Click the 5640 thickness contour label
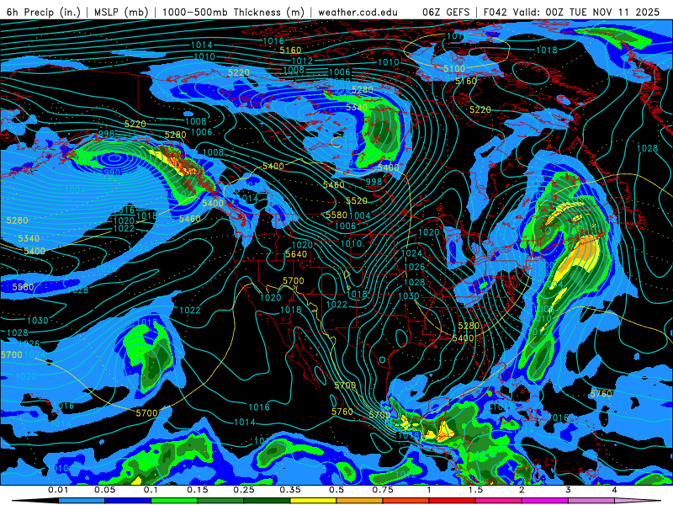Viewport: 673px width, 505px height. [x=296, y=254]
